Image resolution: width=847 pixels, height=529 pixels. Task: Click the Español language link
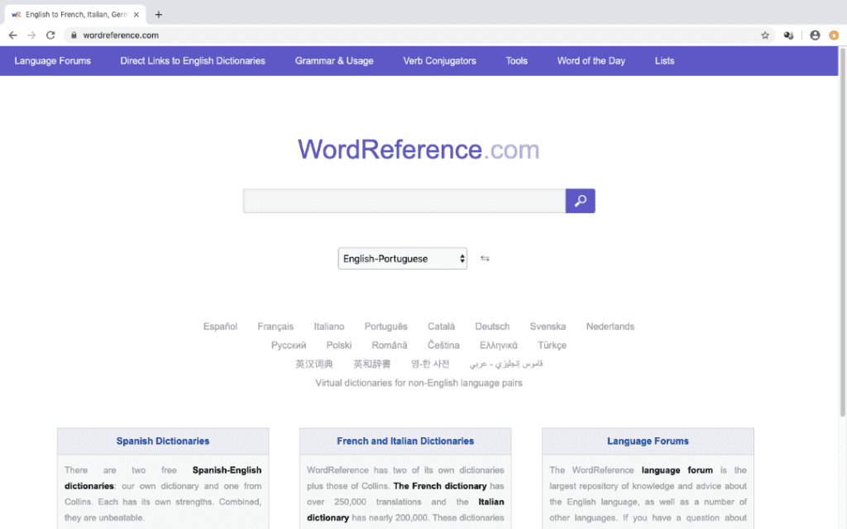(x=220, y=326)
